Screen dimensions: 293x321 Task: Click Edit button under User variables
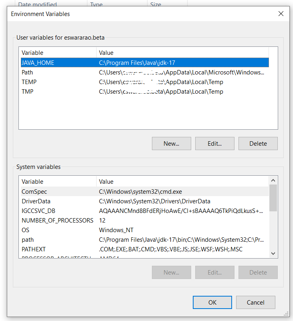pyautogui.click(x=215, y=143)
